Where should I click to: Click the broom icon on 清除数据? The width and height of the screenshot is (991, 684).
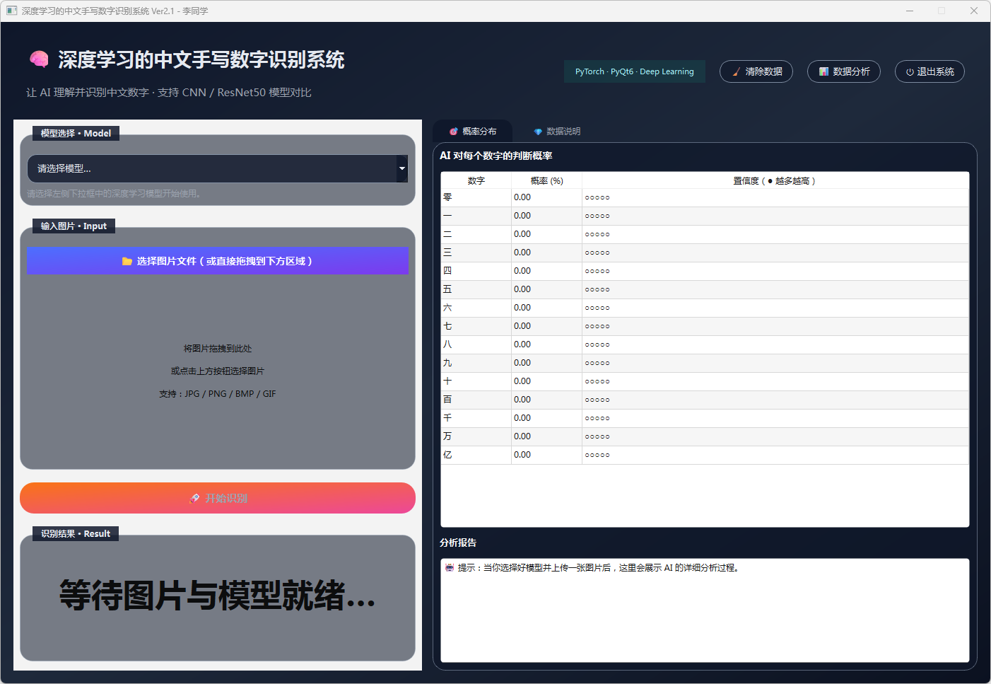[737, 71]
